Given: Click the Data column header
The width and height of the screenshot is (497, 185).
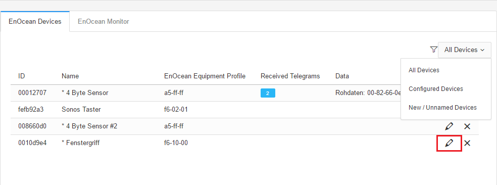Looking at the screenshot, I should click(342, 76).
